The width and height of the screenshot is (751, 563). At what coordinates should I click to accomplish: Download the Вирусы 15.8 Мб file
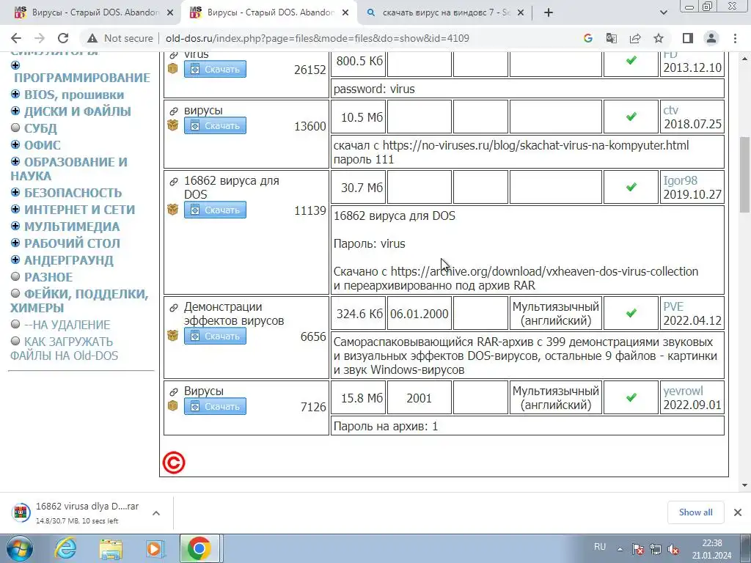(215, 406)
